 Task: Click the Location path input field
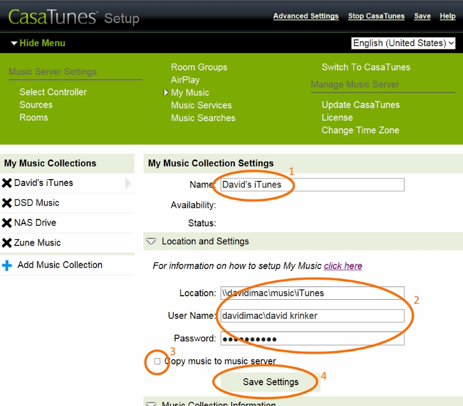point(313,293)
